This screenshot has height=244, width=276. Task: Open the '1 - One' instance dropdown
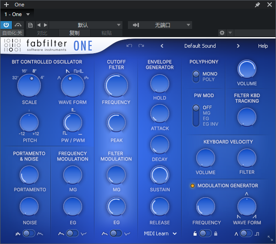tap(17, 14)
